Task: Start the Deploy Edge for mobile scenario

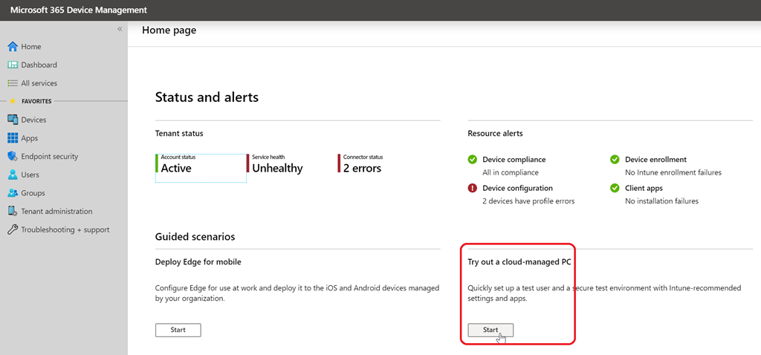Action: [x=178, y=330]
